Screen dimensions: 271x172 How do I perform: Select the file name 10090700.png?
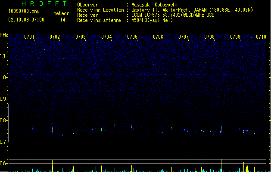click(x=24, y=12)
